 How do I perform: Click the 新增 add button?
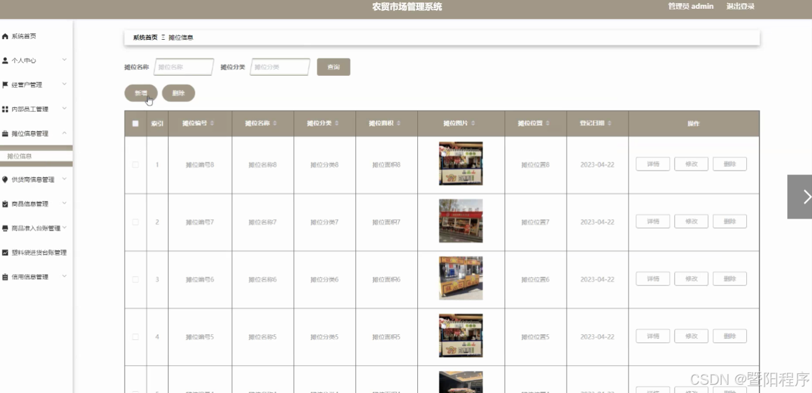click(x=141, y=93)
